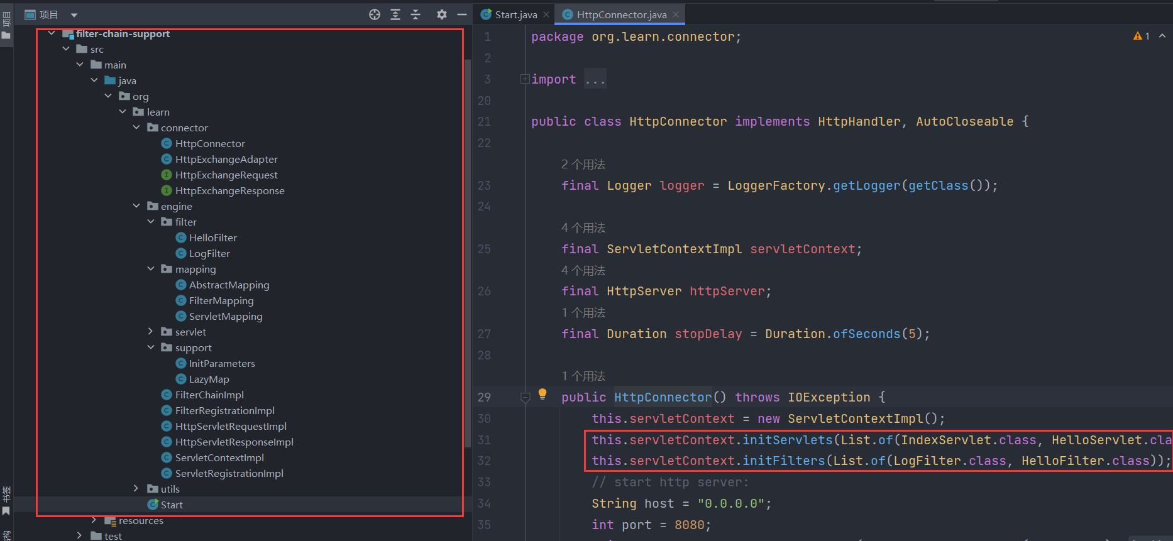The height and width of the screenshot is (541, 1173).
Task: Click the yellow lightbulb quick-fix icon
Action: [x=542, y=395]
